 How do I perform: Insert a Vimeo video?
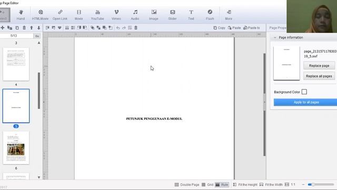click(x=116, y=15)
